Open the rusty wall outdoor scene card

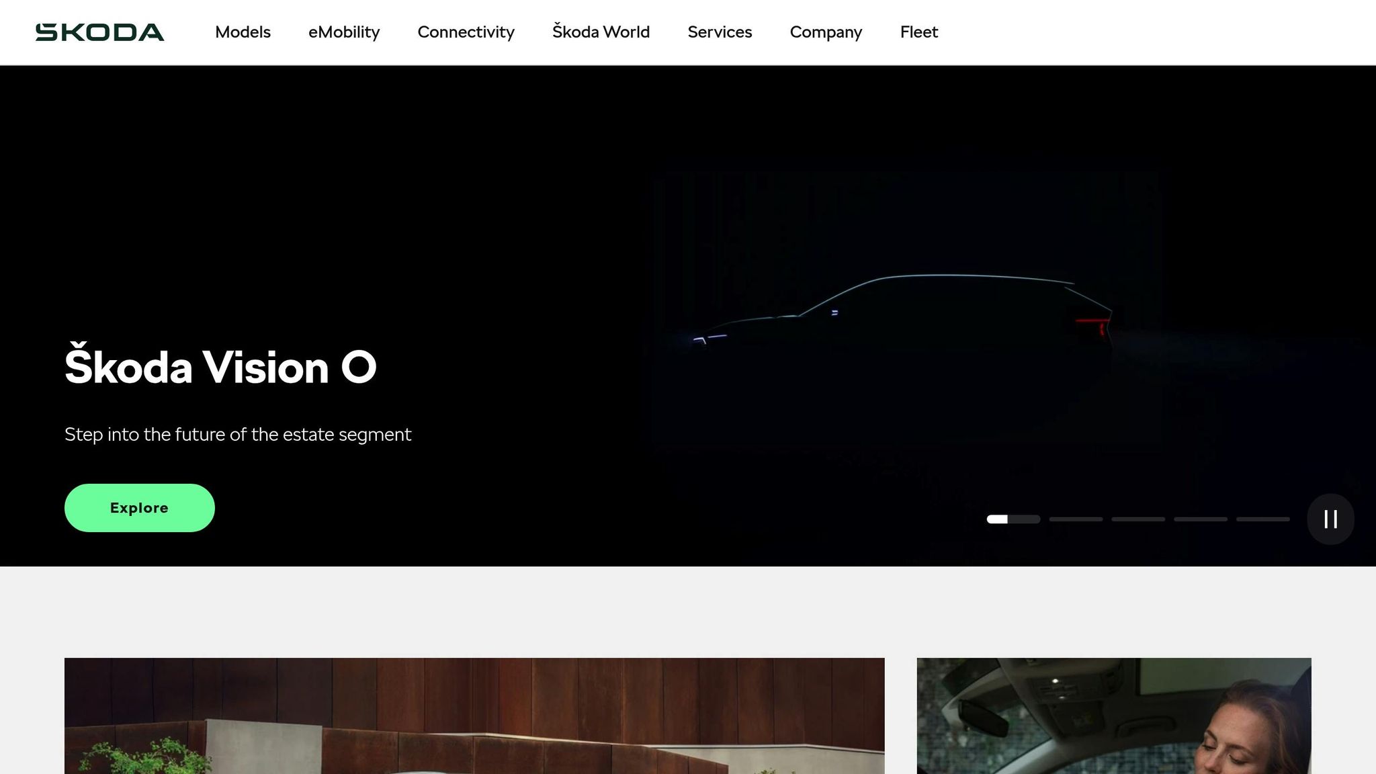coord(474,716)
